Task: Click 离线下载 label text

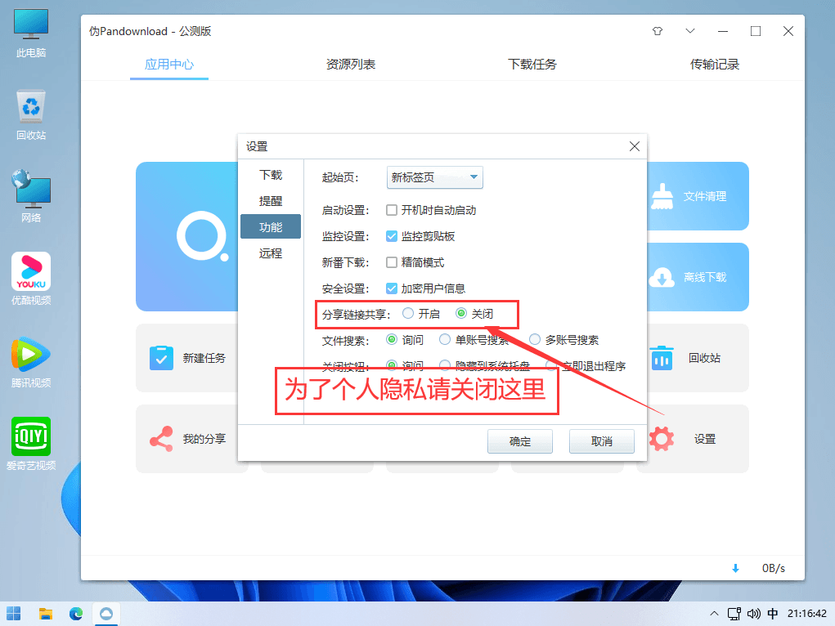Action: click(x=704, y=277)
